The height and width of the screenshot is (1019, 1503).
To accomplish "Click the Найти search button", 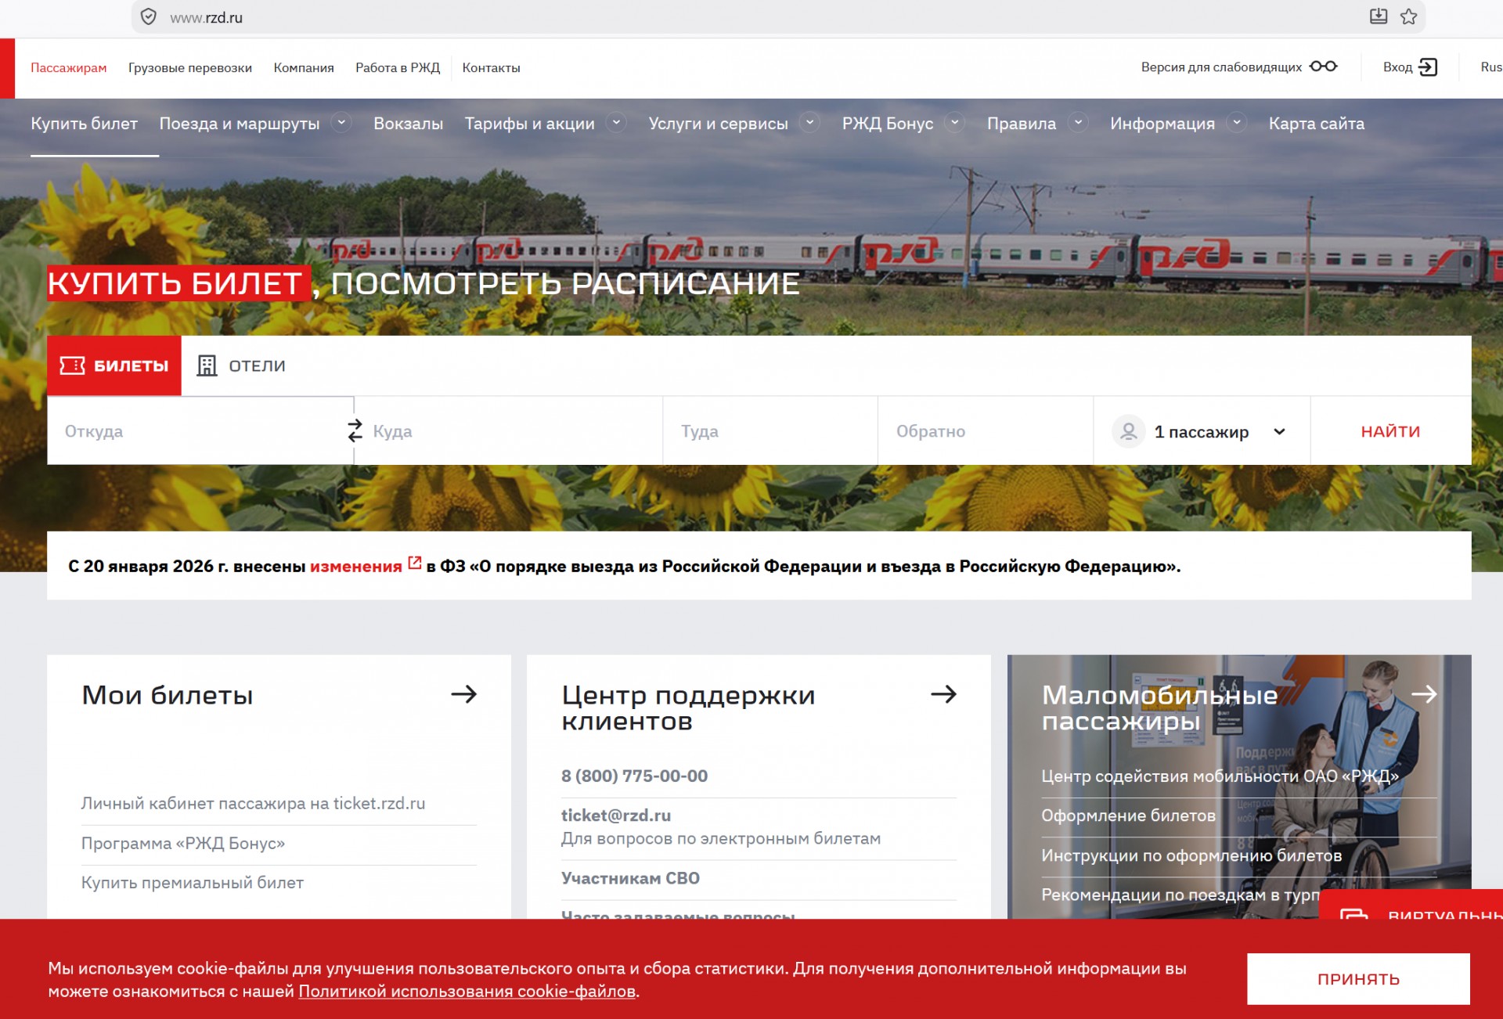I will tap(1390, 431).
